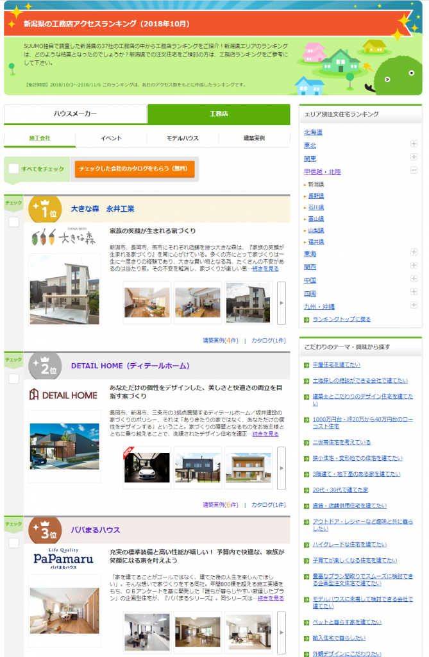Click next arrow in 大きな森 photo carousel
Viewport: 429px width, 657px height.
(281, 303)
